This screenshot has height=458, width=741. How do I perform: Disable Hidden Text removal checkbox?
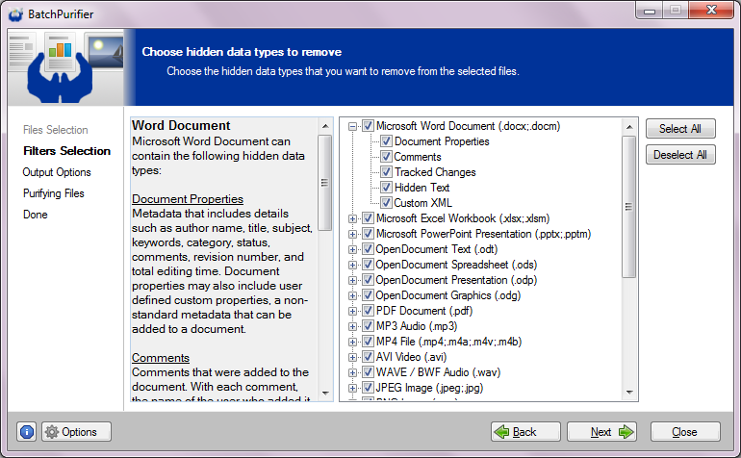386,188
